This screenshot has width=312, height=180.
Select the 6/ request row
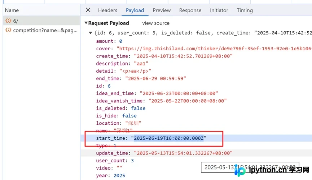pyautogui.click(x=41, y=21)
